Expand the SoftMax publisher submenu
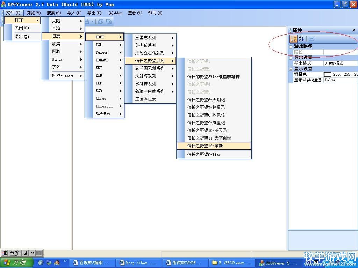Viewport: 358px width, 268px height. (105, 114)
